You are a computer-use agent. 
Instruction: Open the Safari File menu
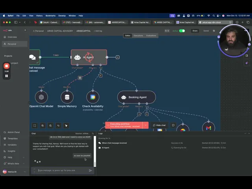tap(18, 16)
